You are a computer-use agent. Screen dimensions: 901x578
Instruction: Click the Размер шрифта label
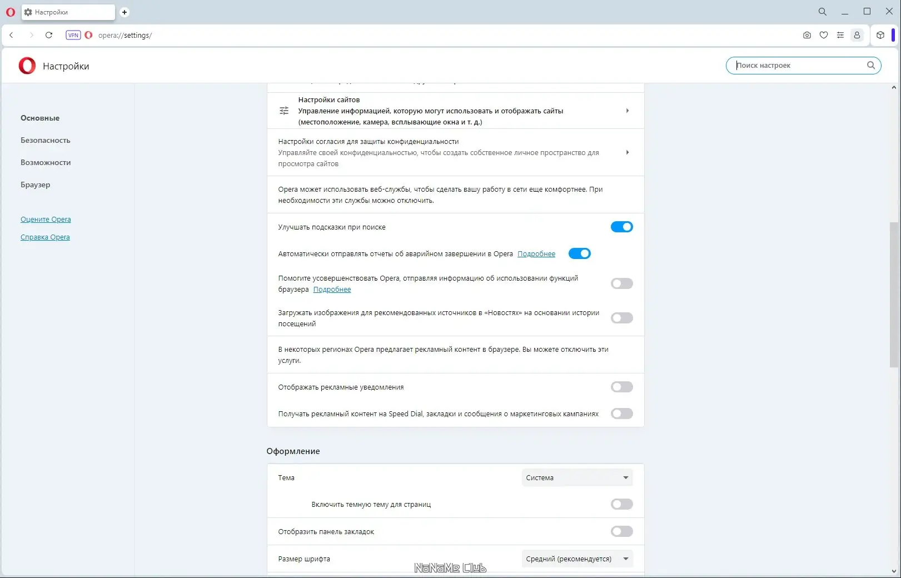304,559
